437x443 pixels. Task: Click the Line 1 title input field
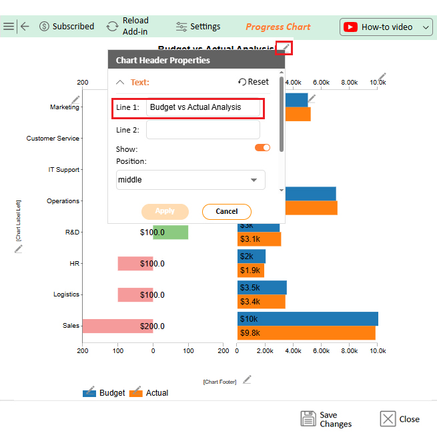(203, 107)
